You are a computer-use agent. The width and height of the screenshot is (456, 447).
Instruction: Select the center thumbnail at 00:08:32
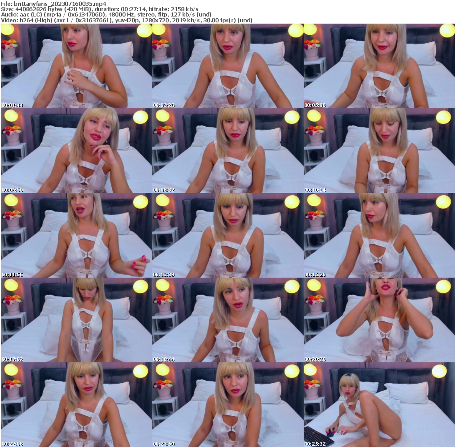click(228, 149)
